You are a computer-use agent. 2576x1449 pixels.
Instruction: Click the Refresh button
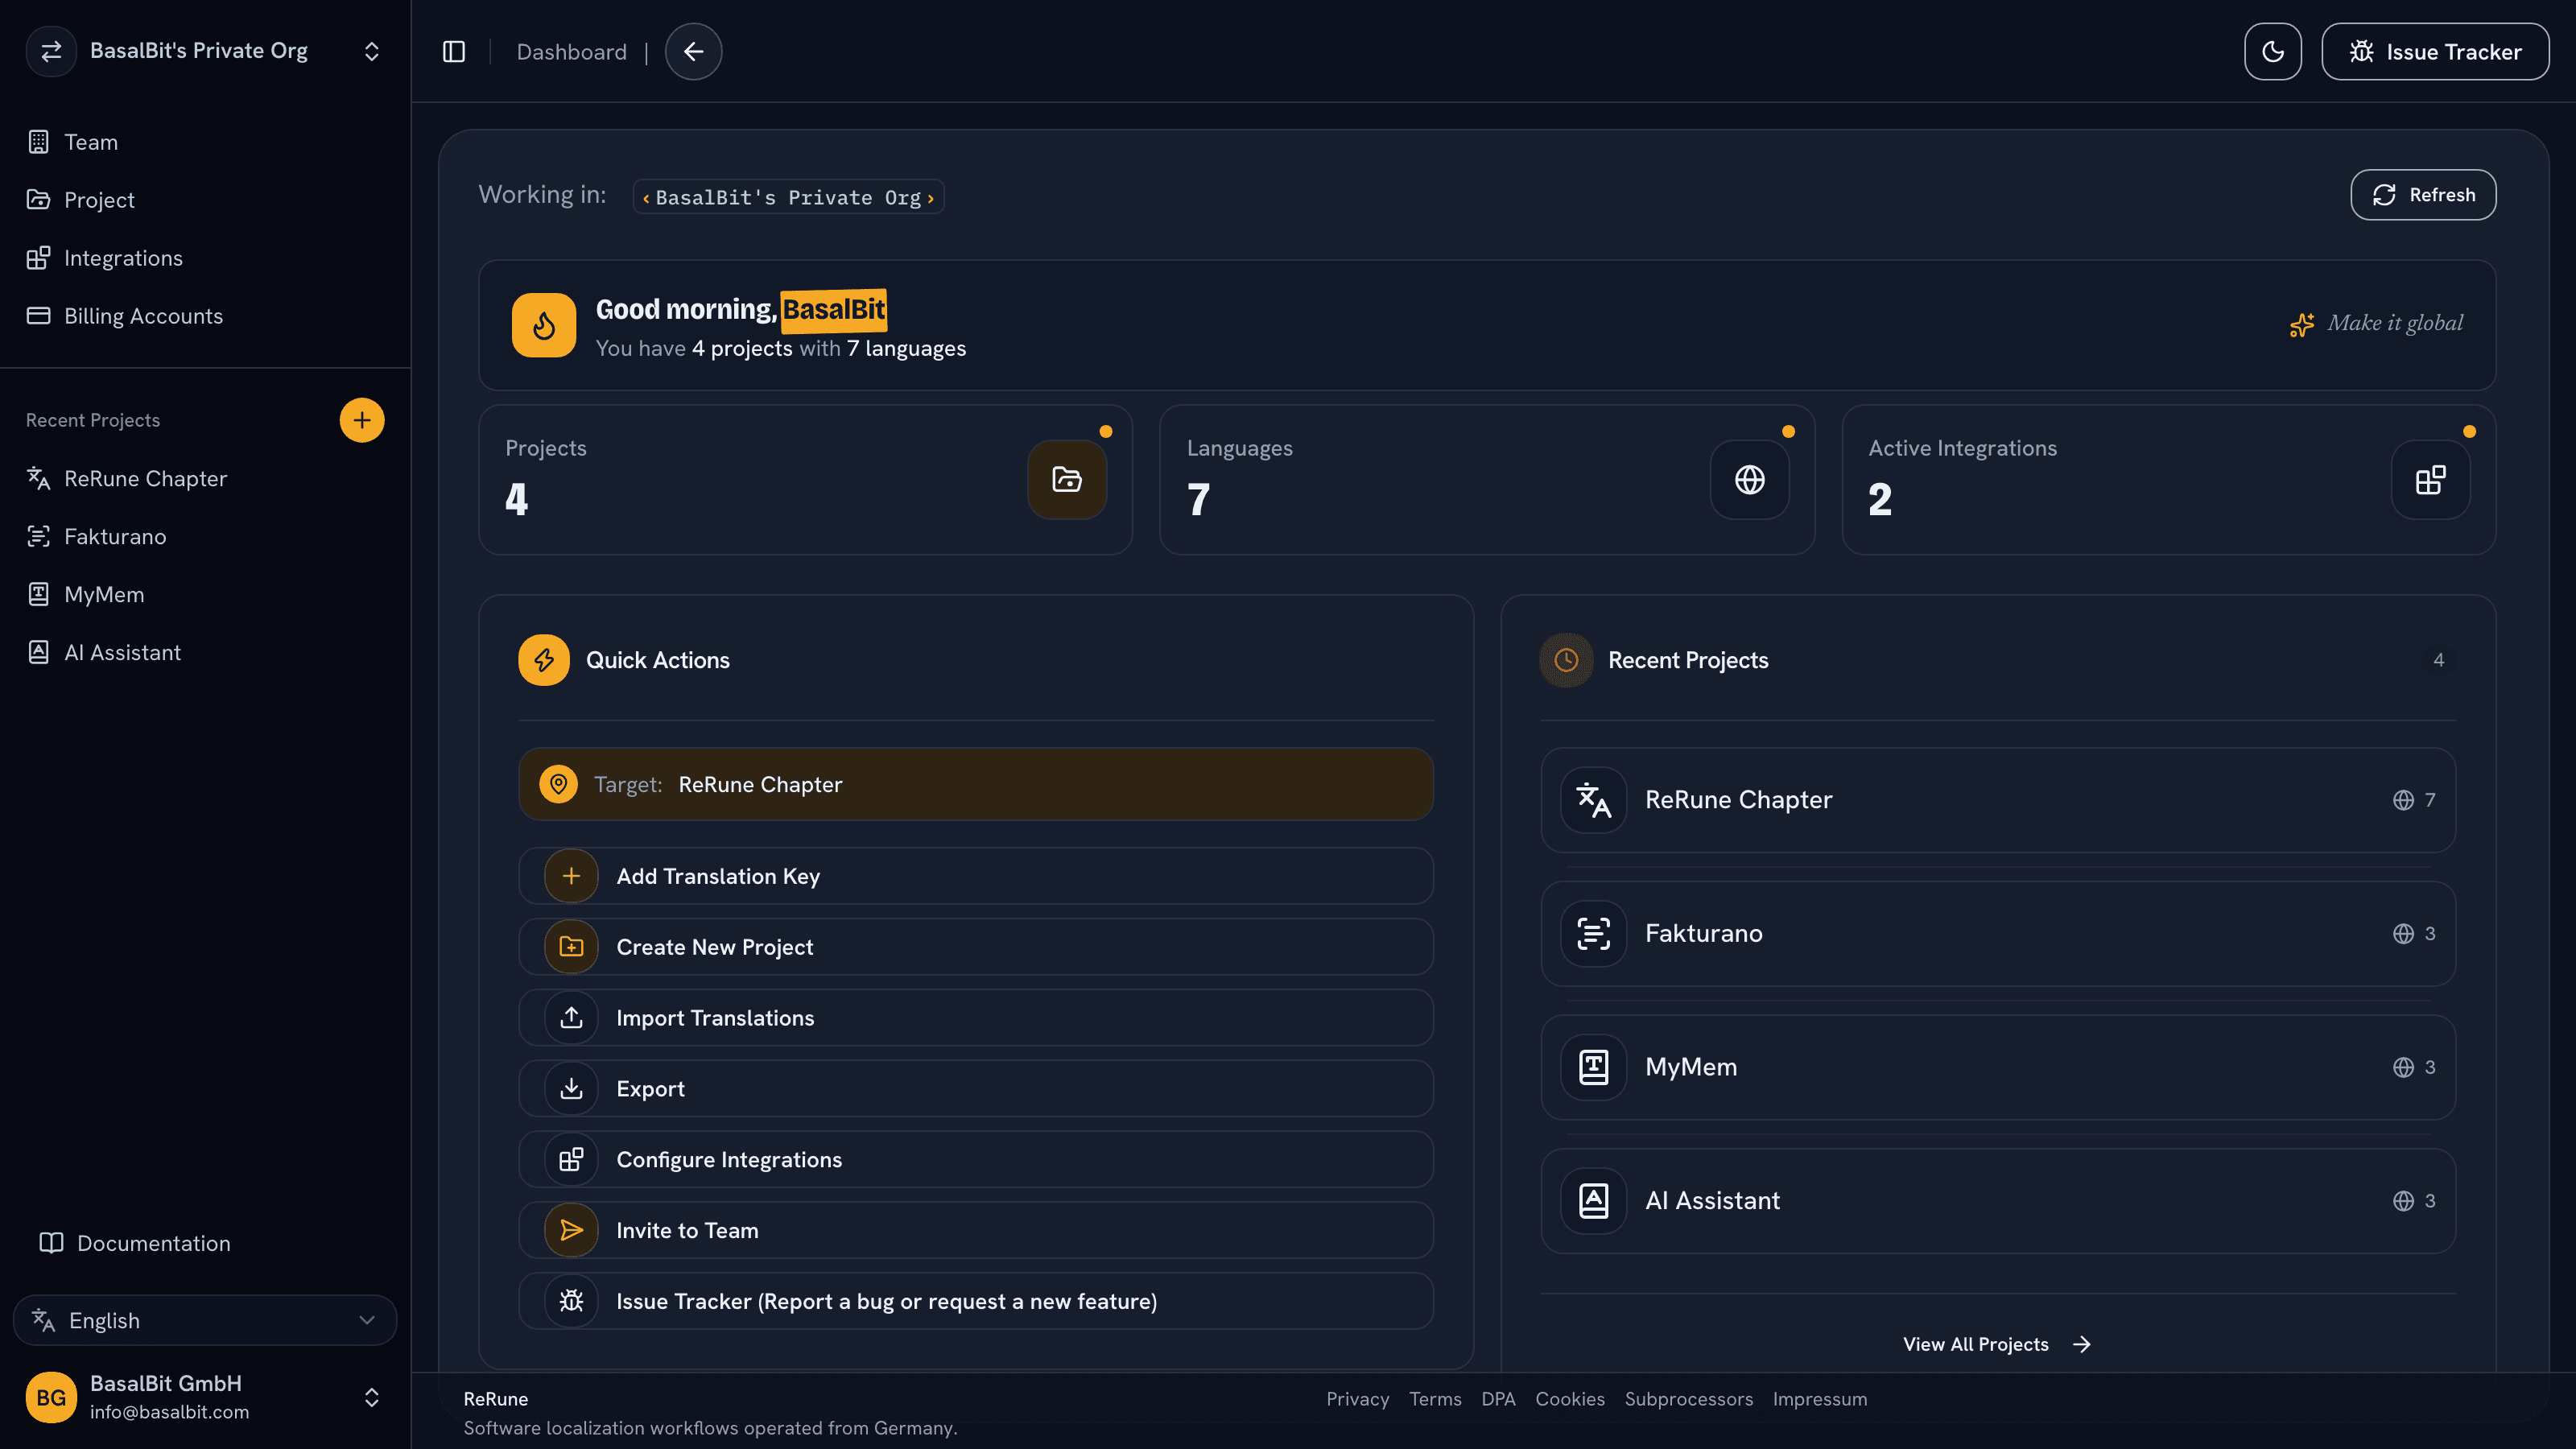[2423, 195]
